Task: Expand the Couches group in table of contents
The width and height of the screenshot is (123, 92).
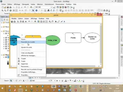Action: 2,23
